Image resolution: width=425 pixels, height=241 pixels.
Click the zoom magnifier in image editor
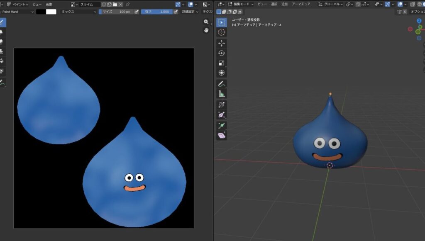pyautogui.click(x=206, y=22)
